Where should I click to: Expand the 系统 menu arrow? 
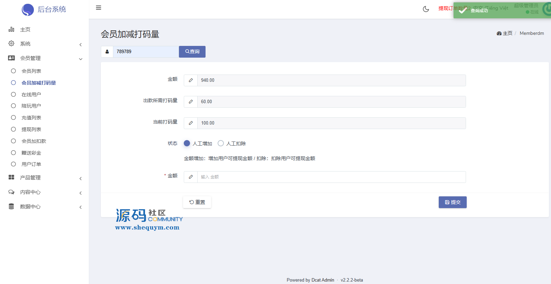click(x=80, y=45)
